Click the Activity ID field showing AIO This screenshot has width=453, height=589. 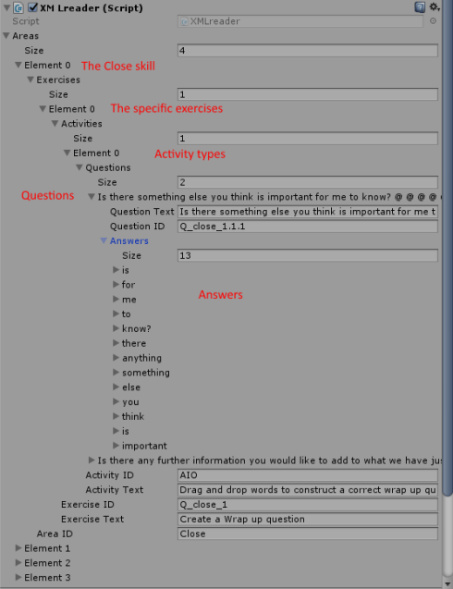pos(307,475)
